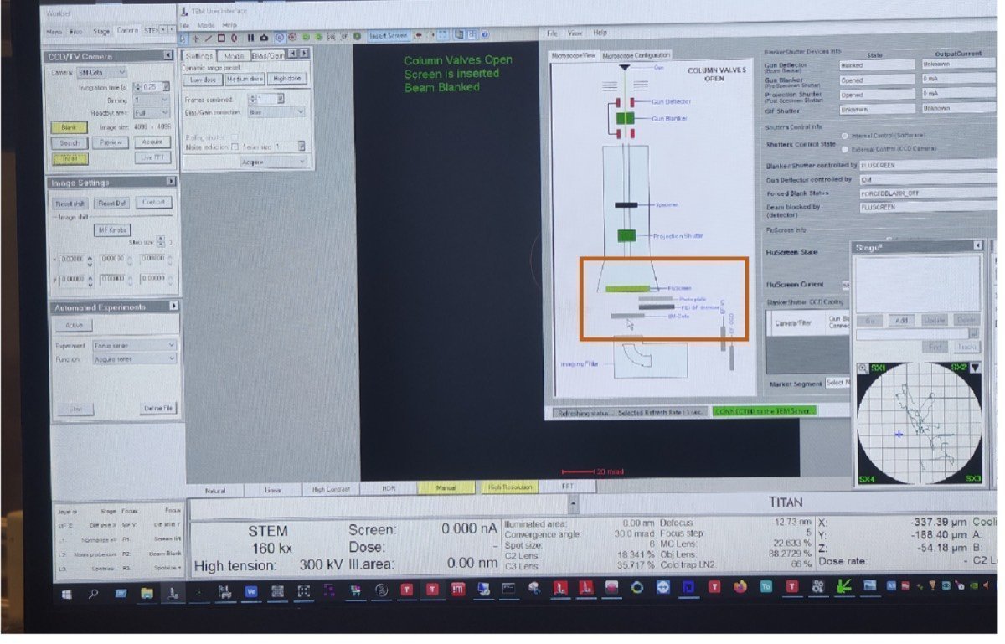1005x644 pixels.
Task: Select the rectangle annotation tool
Action: (220, 37)
